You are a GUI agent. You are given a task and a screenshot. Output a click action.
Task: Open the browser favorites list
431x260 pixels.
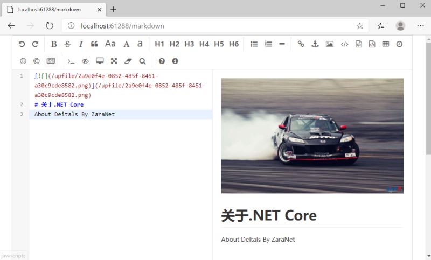(381, 26)
